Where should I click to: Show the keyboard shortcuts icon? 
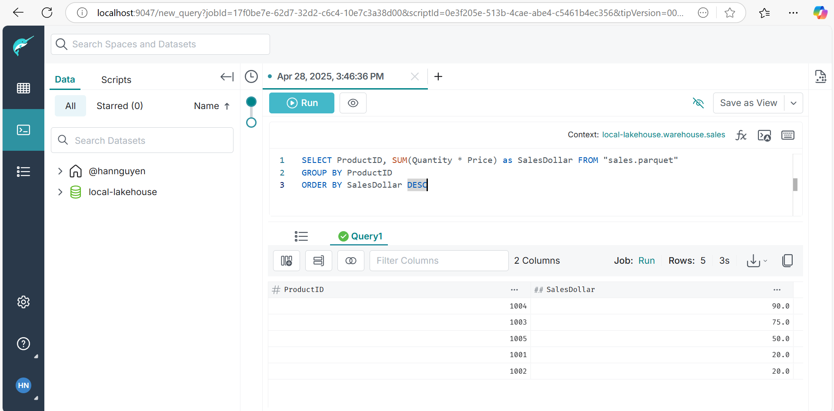(x=788, y=135)
